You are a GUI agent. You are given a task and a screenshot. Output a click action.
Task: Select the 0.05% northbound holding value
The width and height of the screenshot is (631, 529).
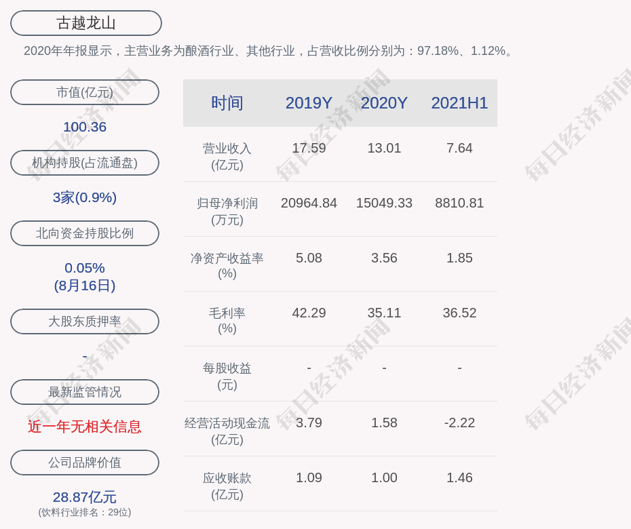pyautogui.click(x=85, y=267)
